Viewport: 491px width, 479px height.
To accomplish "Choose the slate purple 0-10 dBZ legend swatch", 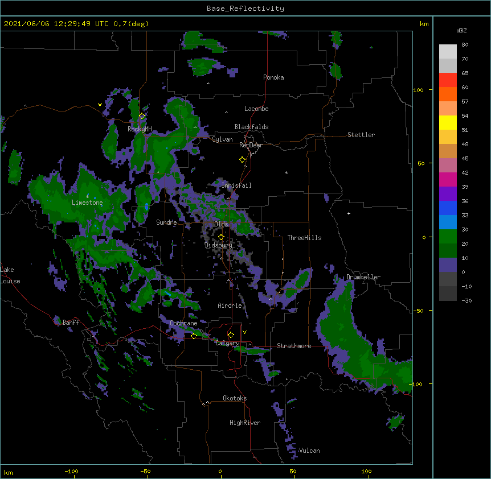I will point(448,265).
